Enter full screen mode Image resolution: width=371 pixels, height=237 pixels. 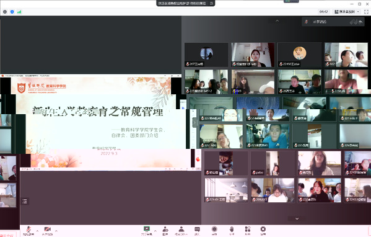pos(366,12)
